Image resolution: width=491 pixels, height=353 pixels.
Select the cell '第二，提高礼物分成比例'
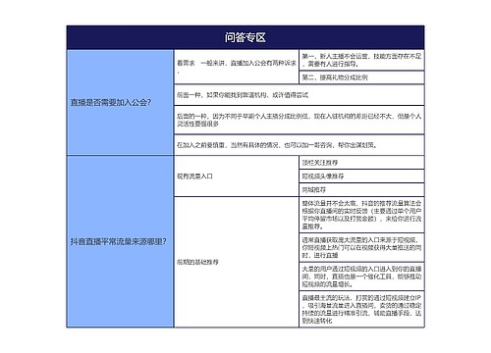(361, 77)
